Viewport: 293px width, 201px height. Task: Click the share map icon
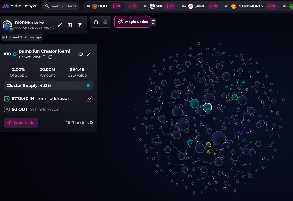[x=96, y=22]
